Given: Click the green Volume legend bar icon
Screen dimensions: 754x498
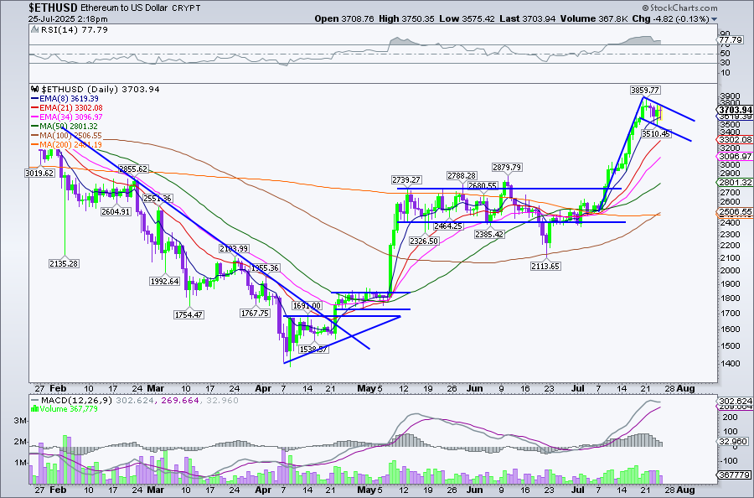Looking at the screenshot, I should pos(34,408).
